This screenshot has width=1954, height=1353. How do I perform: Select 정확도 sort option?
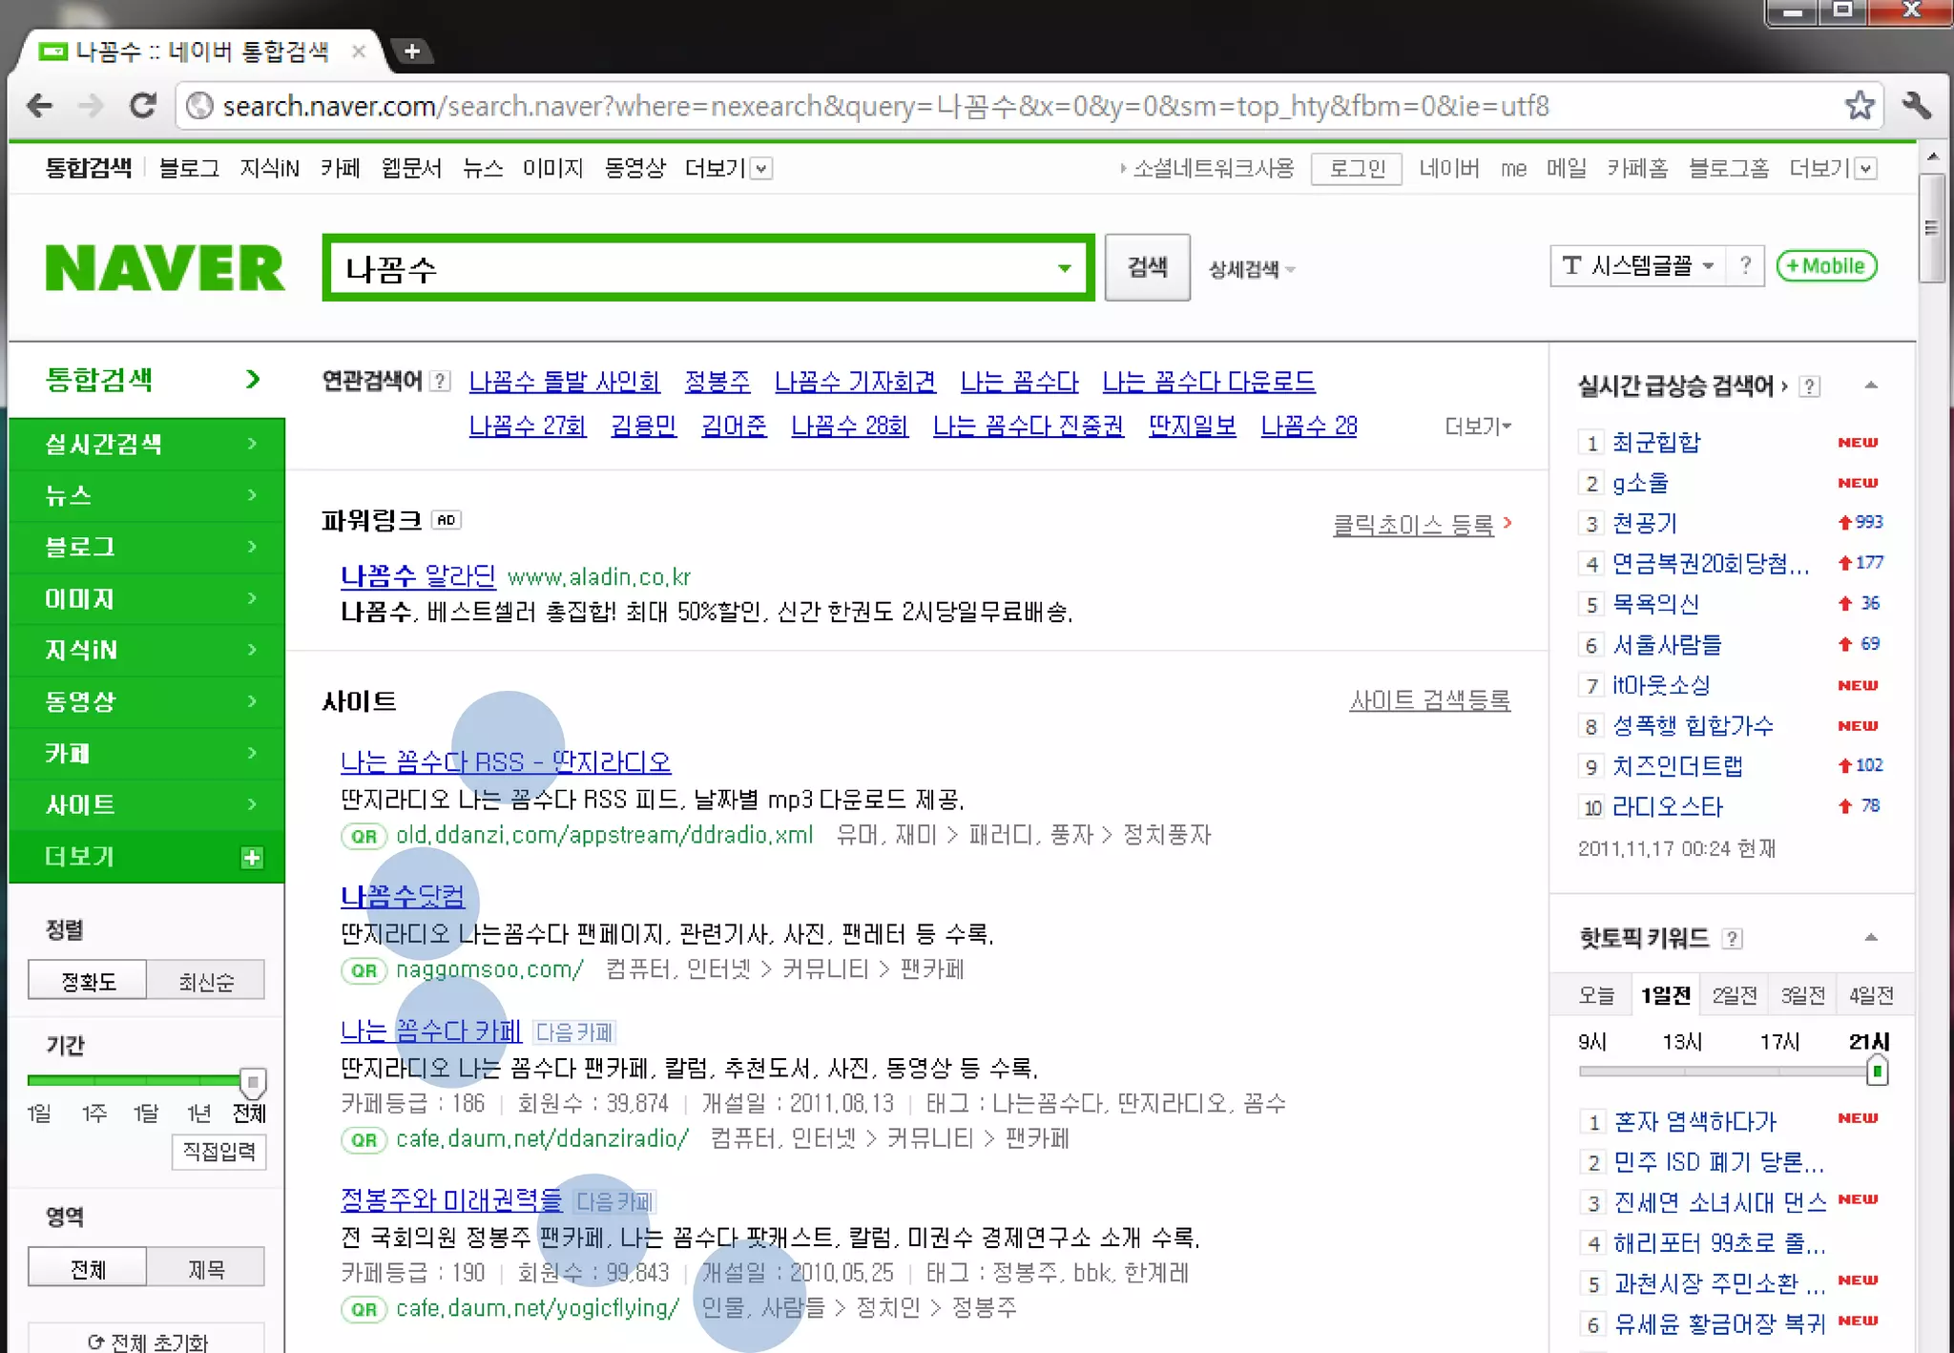(x=88, y=981)
